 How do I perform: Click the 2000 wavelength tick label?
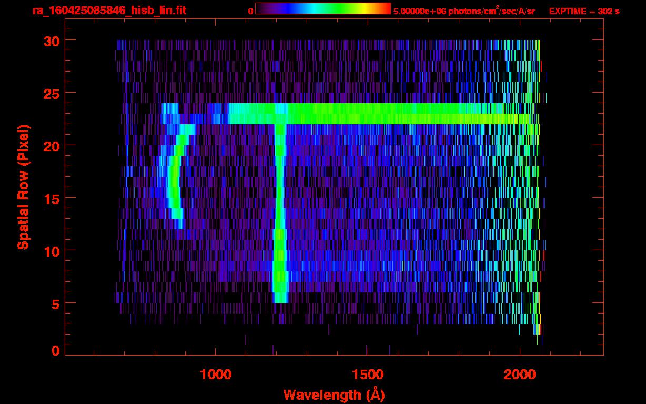click(x=519, y=375)
